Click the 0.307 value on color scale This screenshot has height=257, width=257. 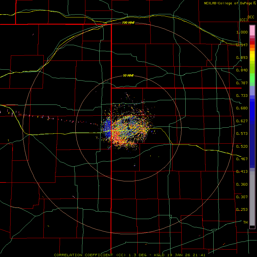pos(242,197)
